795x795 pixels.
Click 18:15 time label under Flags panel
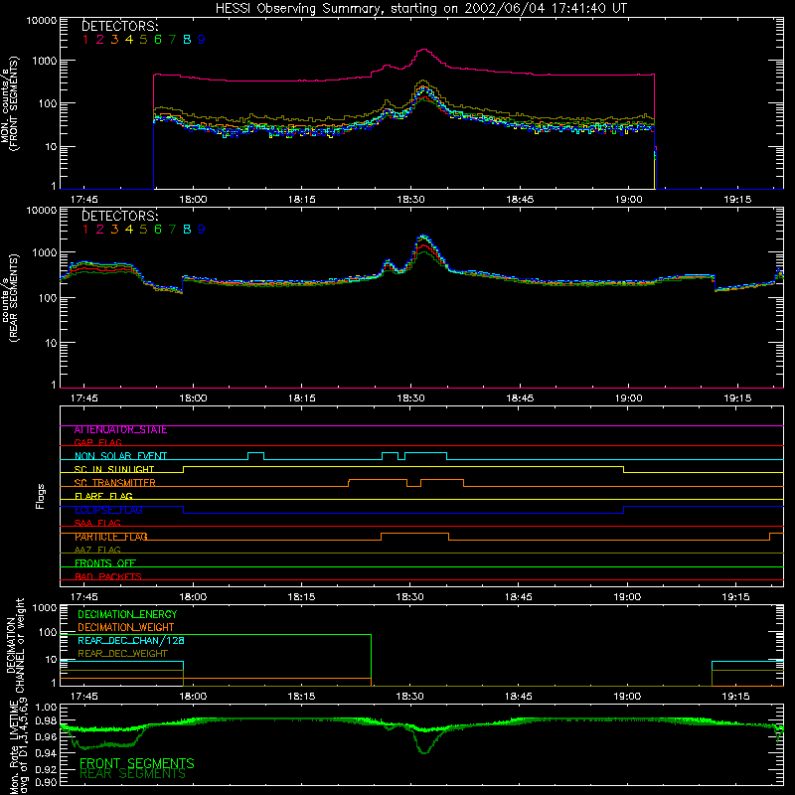pos(301,597)
